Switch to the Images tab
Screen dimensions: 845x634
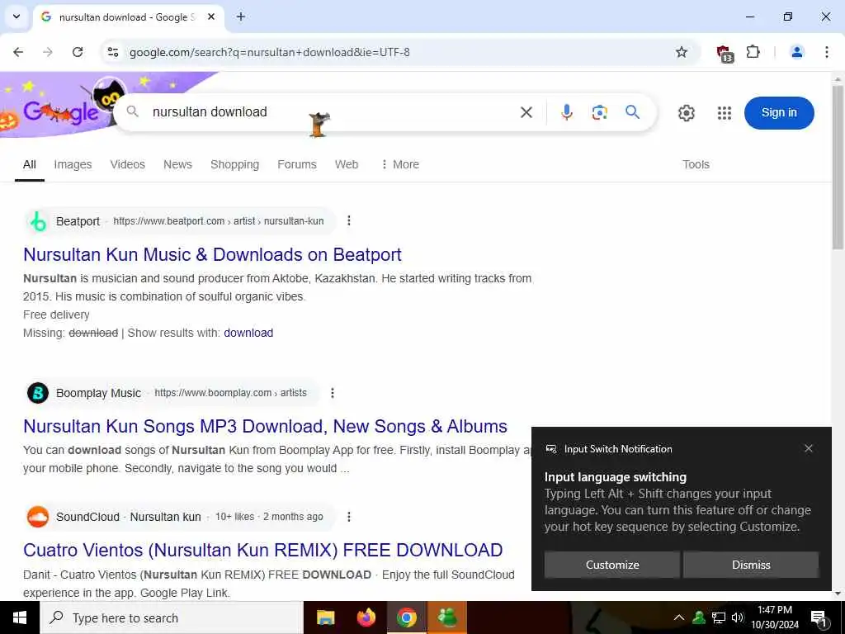tap(73, 164)
